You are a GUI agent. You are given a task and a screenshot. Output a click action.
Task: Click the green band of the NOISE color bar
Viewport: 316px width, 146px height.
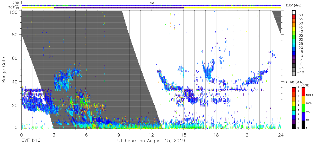(x=303, y=108)
